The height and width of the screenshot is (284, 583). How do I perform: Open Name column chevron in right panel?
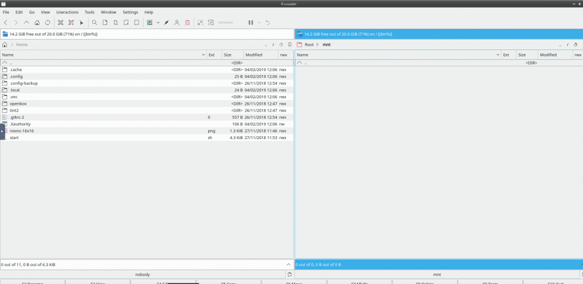tap(498, 55)
